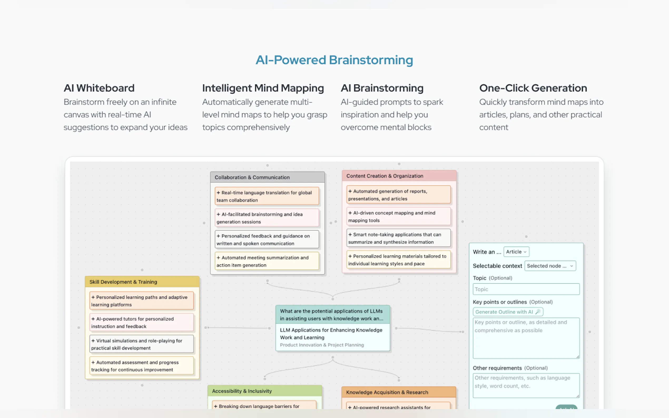Viewport: 669px width, 418px height.
Task: Expand 'Automated meeting summarization' plus icon
Action: point(218,258)
